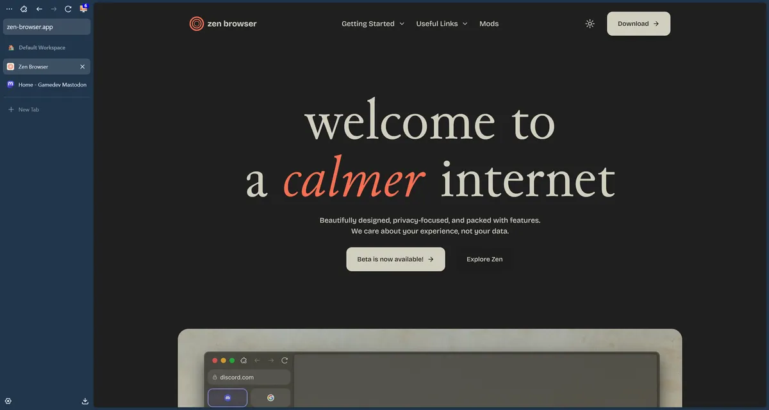Image resolution: width=769 pixels, height=410 pixels.
Task: Click the zen-browser.app URL field
Action: coord(46,27)
